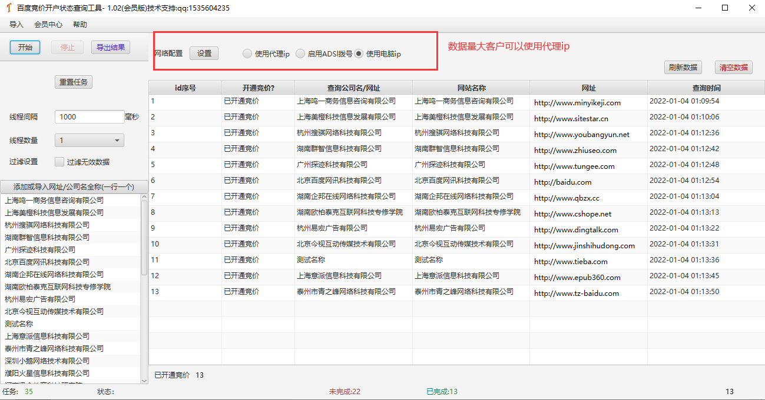Open the 会员中心 menu
The width and height of the screenshot is (765, 400).
point(48,25)
